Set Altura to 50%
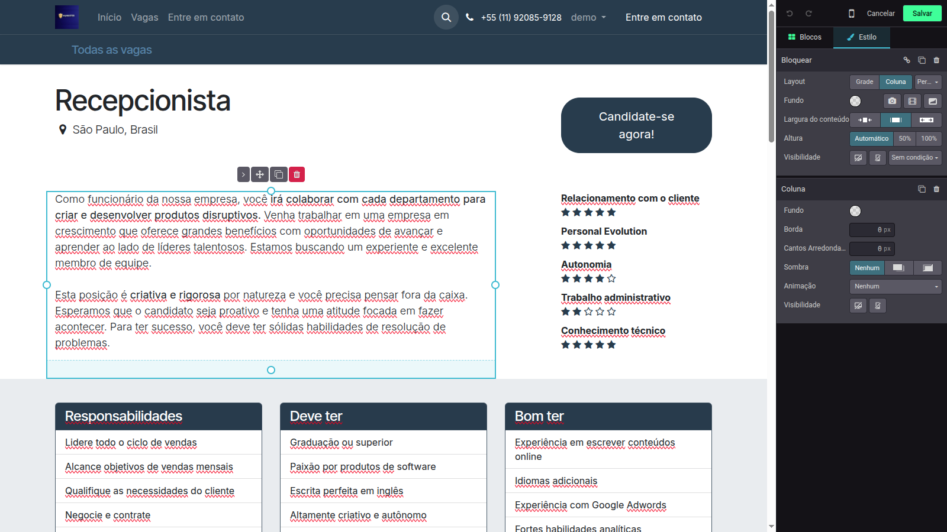 click(904, 139)
